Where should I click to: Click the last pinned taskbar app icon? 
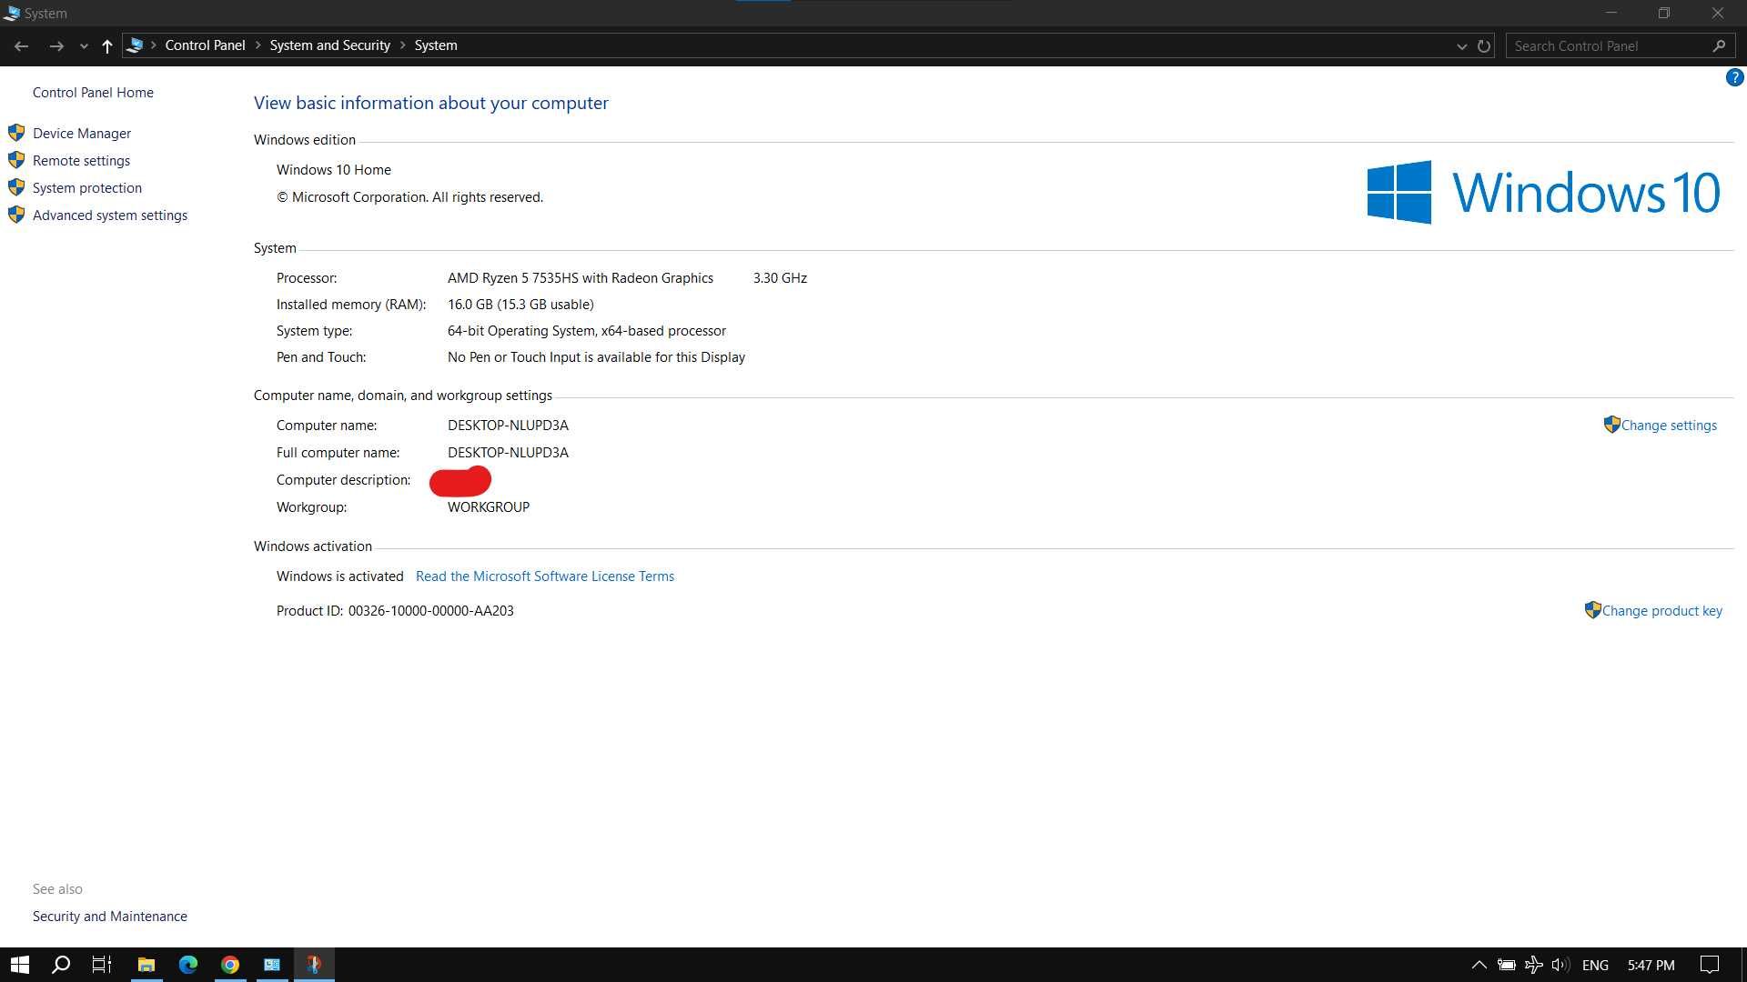click(314, 965)
